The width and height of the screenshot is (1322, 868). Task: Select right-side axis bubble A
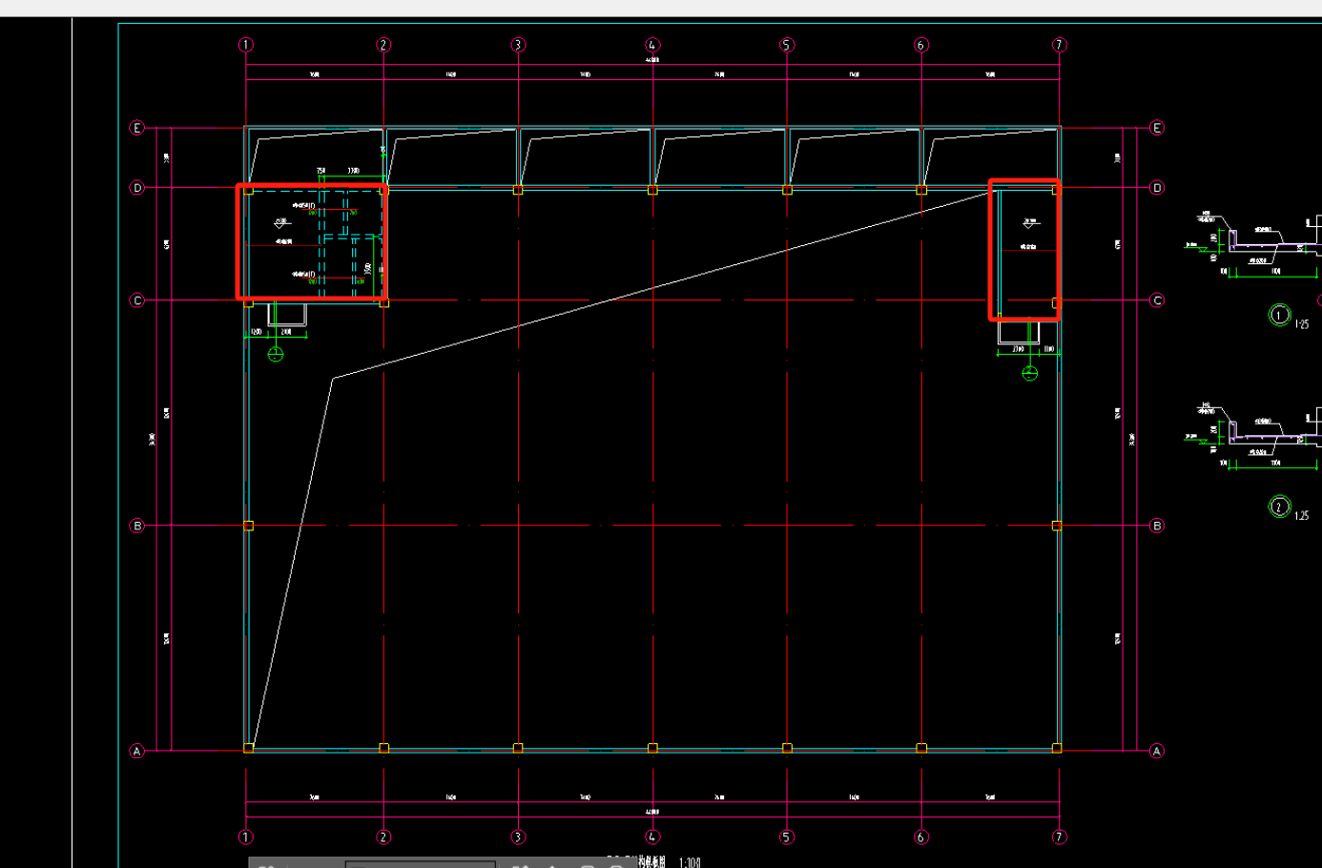(x=1157, y=751)
